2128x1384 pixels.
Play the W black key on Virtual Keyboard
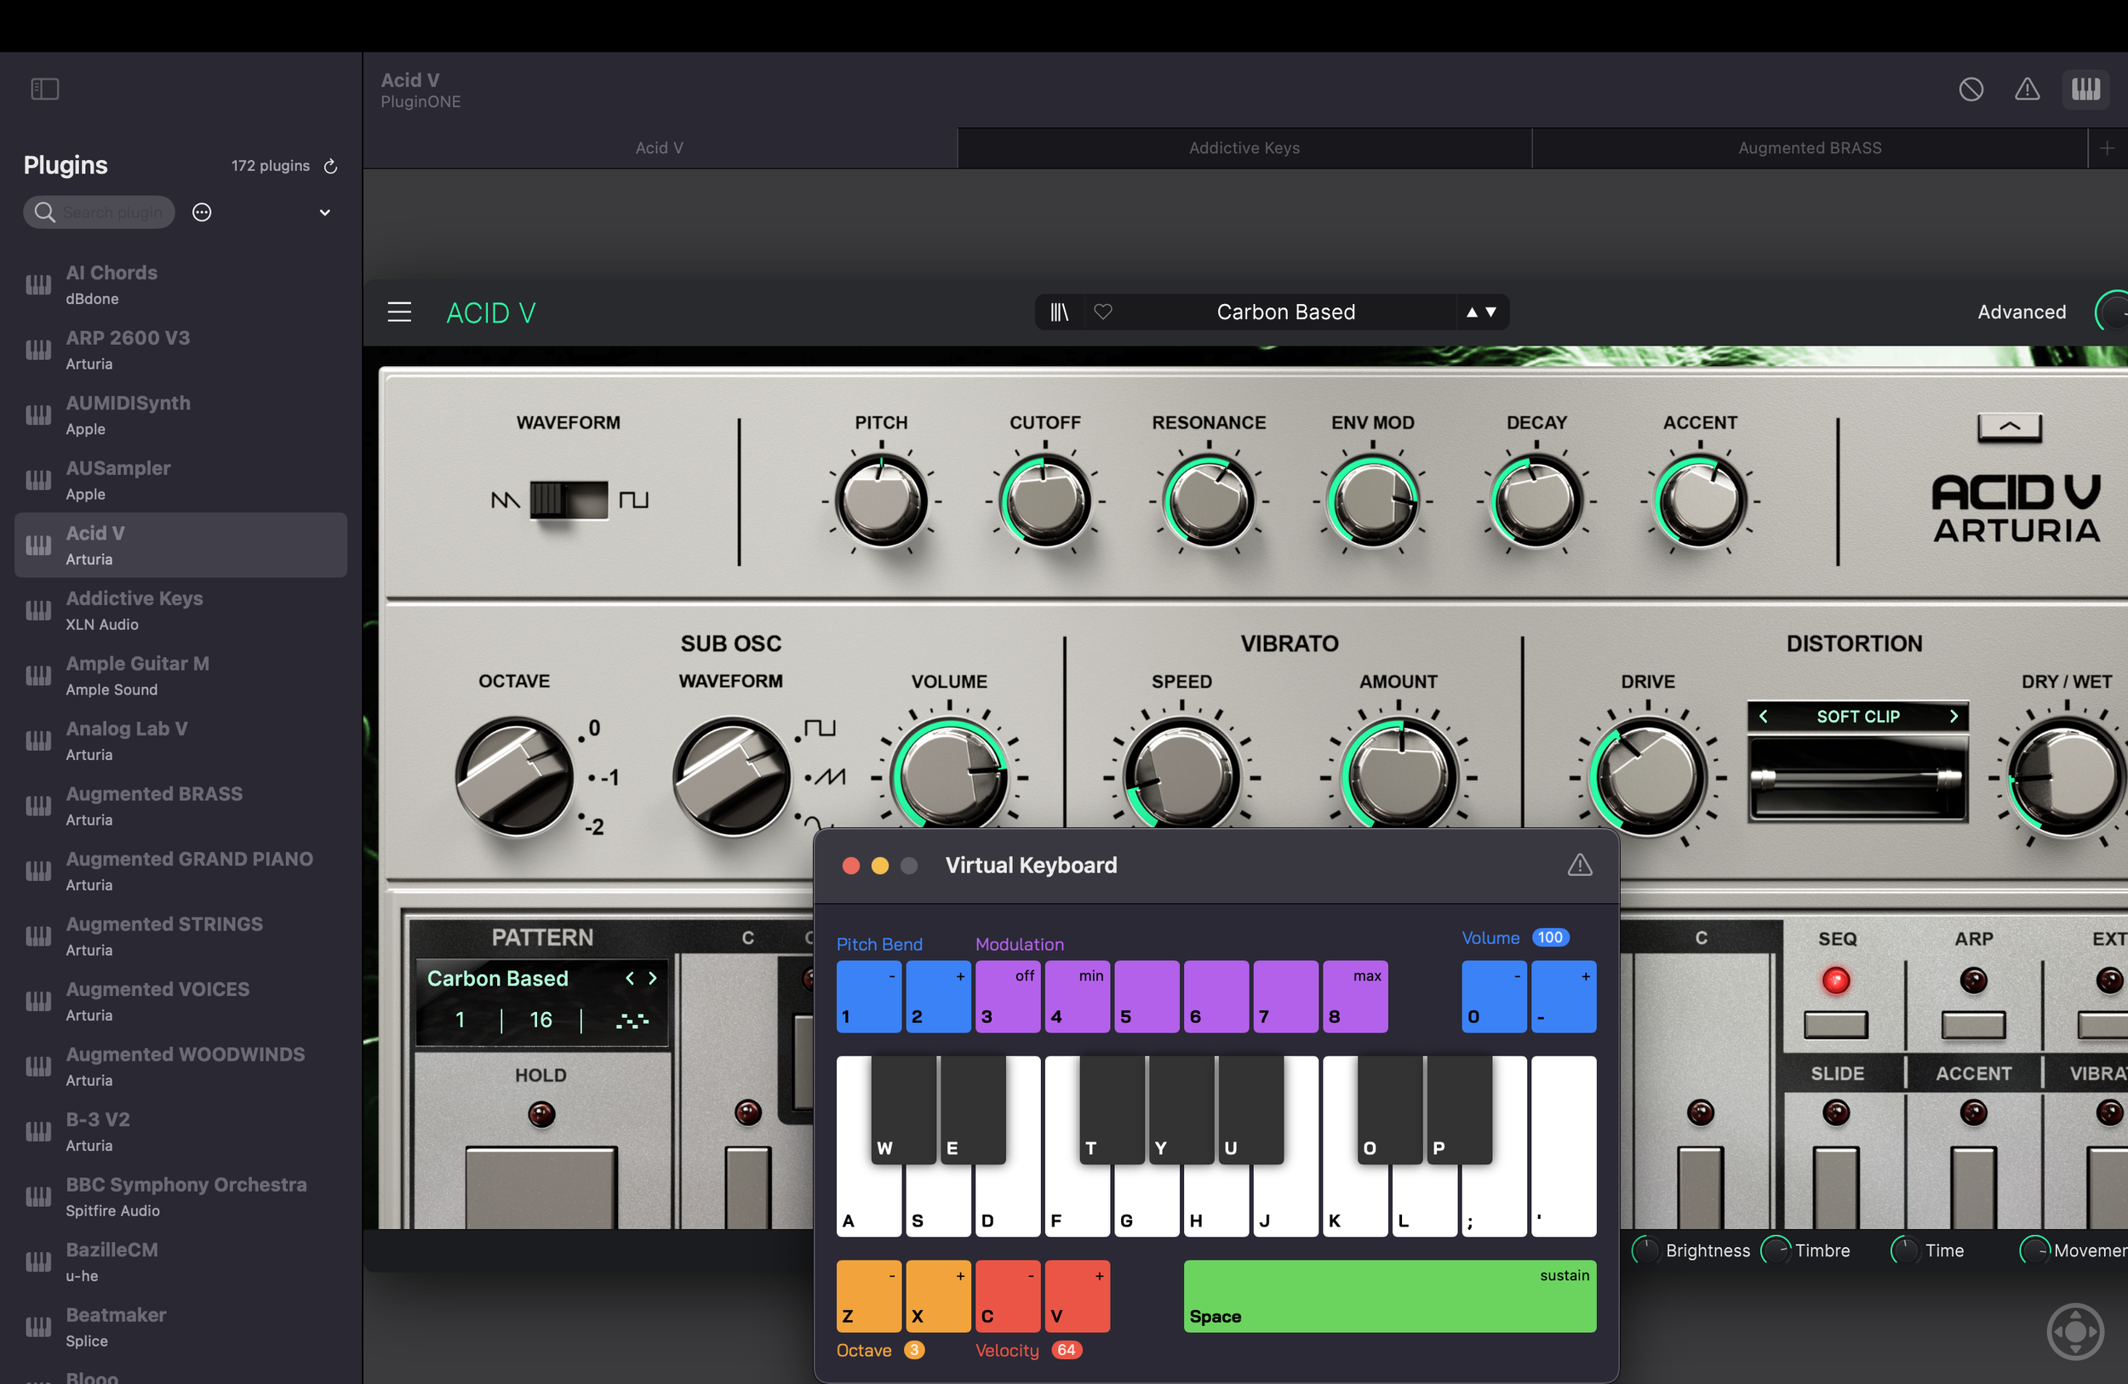click(903, 1110)
